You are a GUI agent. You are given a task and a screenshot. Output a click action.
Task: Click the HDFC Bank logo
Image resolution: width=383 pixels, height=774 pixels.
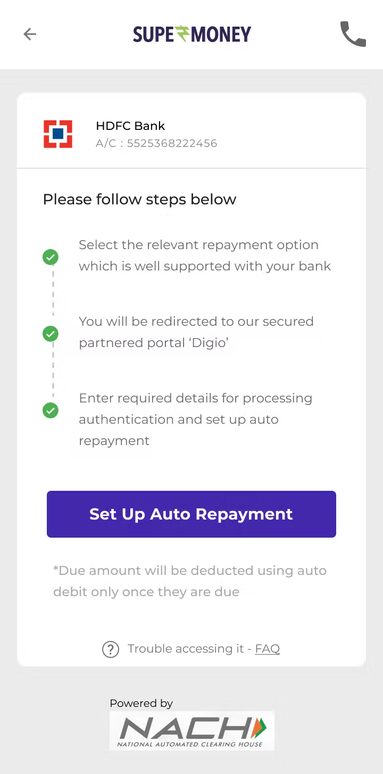(x=58, y=134)
